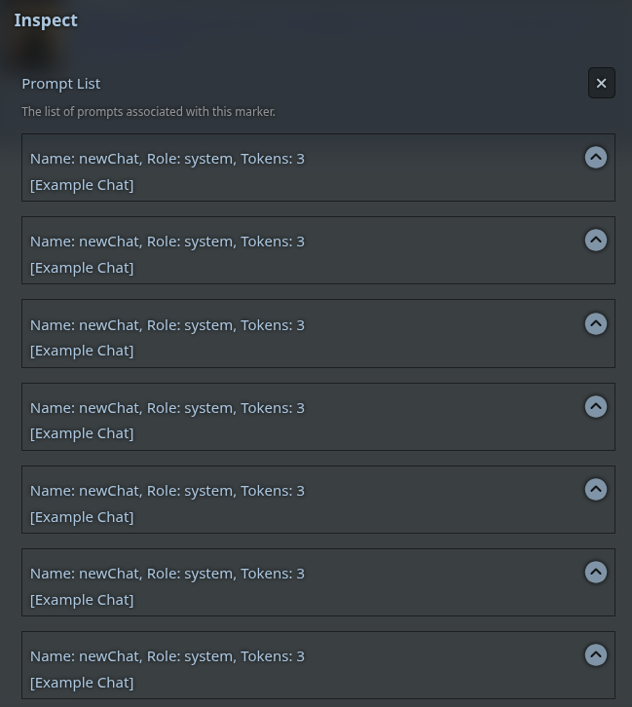This screenshot has height=707, width=632.
Task: Click the [Example Chat] text in the sixth prompt
Action: click(x=82, y=600)
